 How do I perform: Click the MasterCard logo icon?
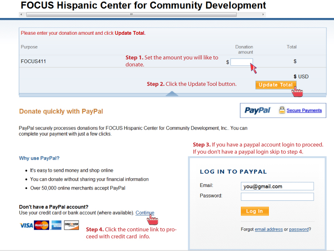click(x=41, y=225)
